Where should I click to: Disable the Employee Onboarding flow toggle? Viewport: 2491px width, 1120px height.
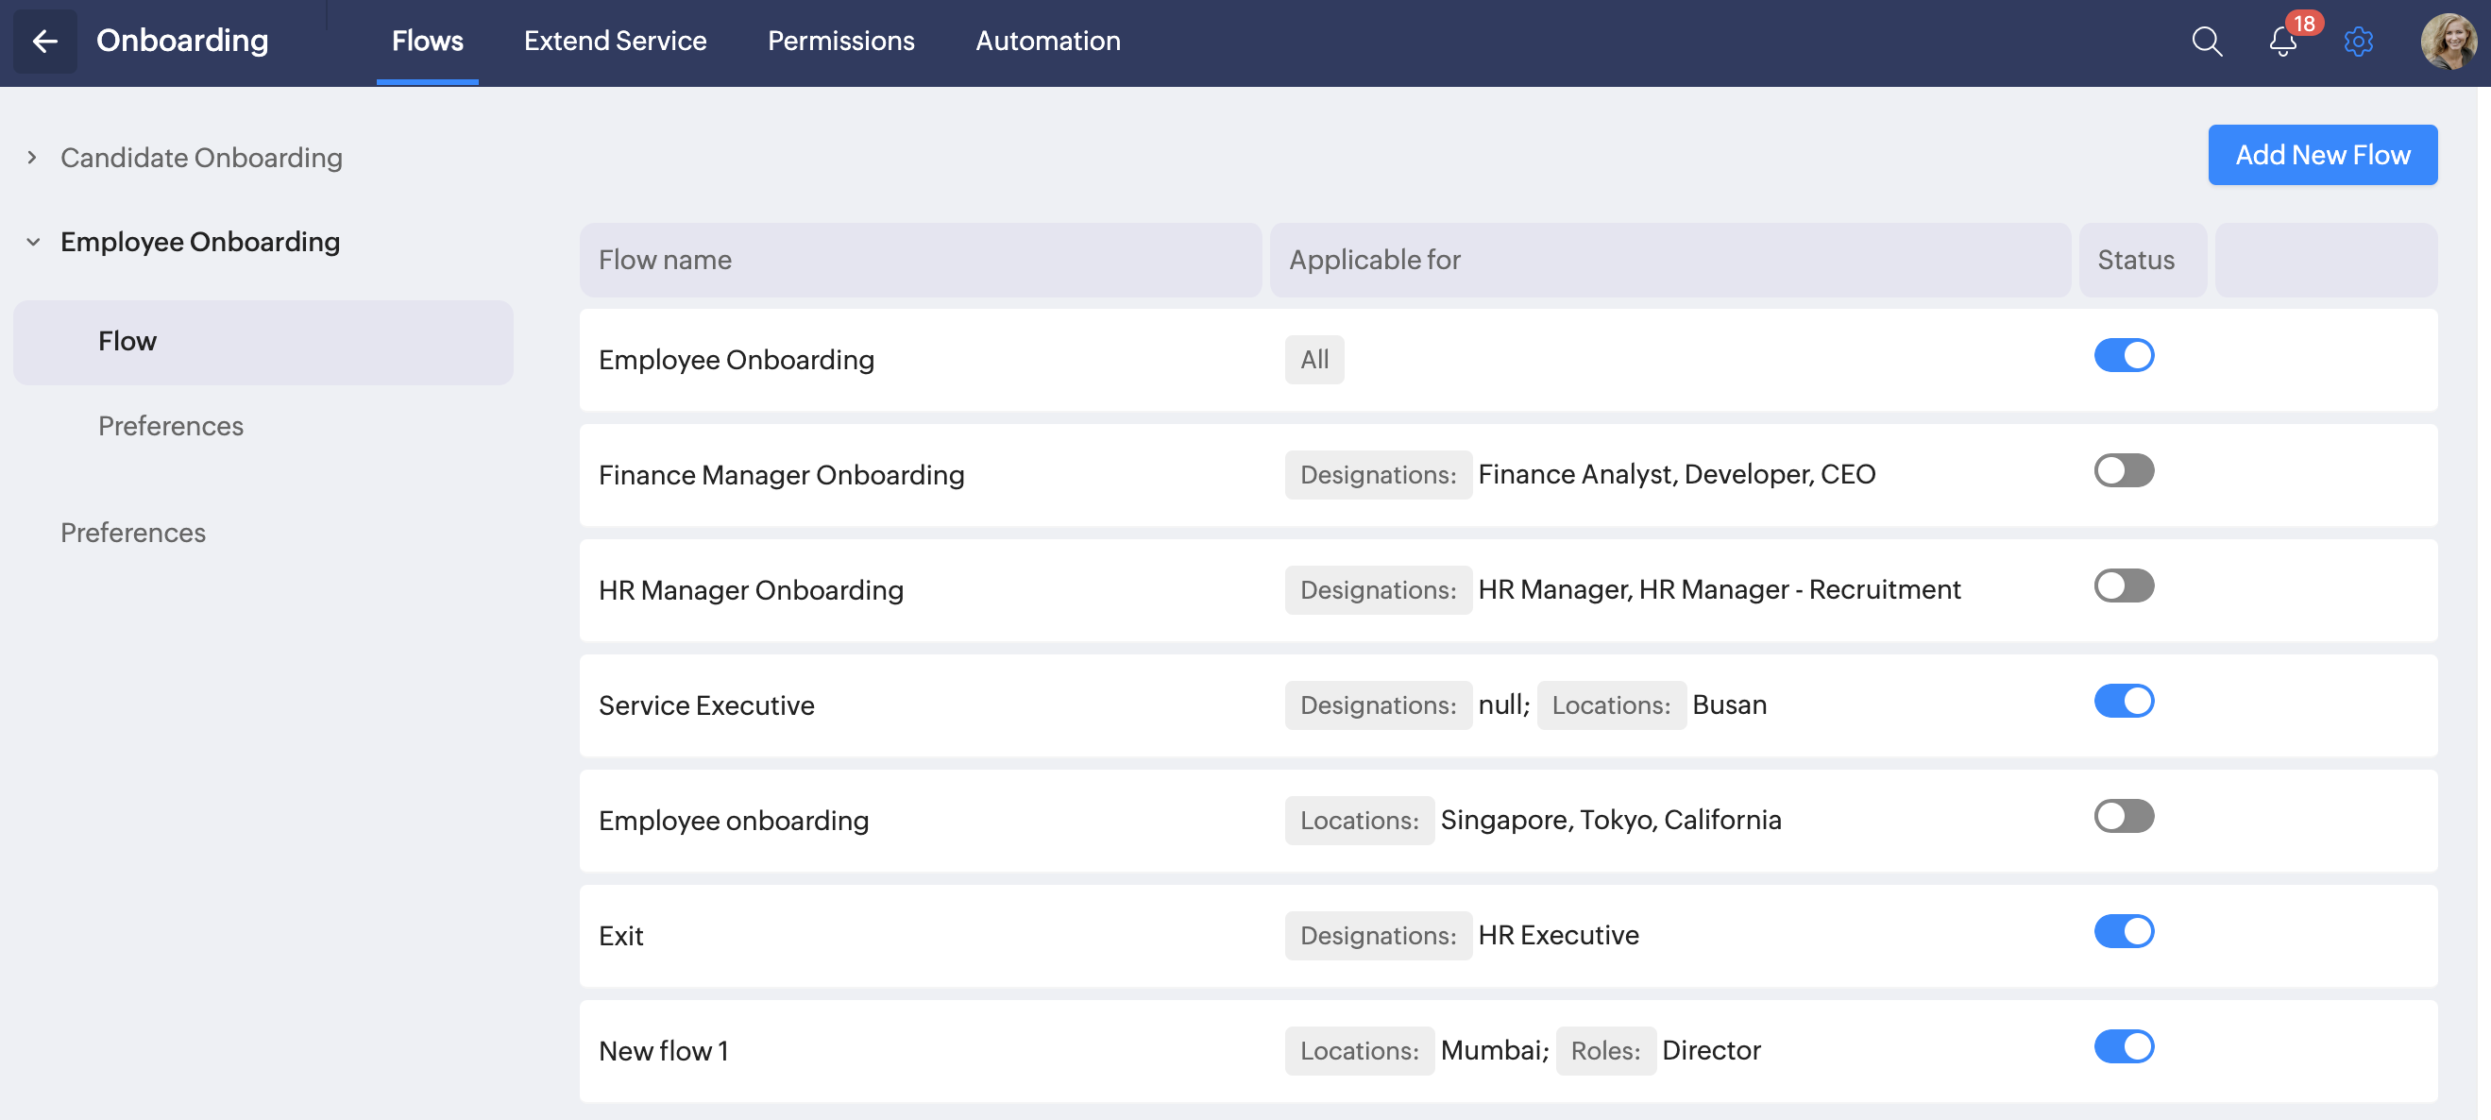tap(2124, 356)
